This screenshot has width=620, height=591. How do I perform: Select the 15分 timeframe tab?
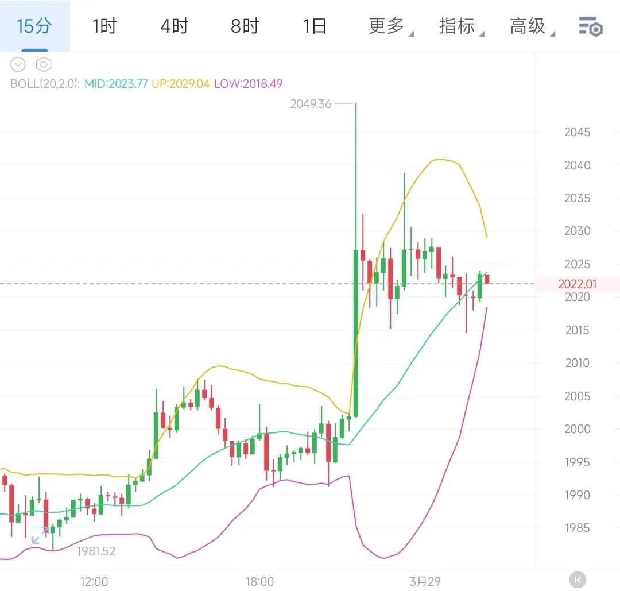(x=34, y=26)
